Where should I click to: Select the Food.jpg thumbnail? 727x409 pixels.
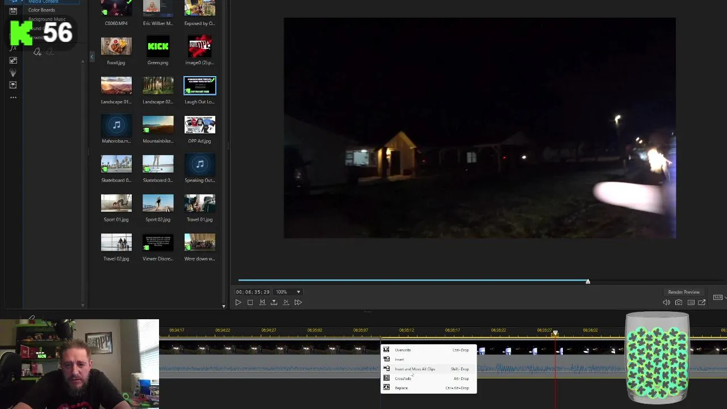116,47
